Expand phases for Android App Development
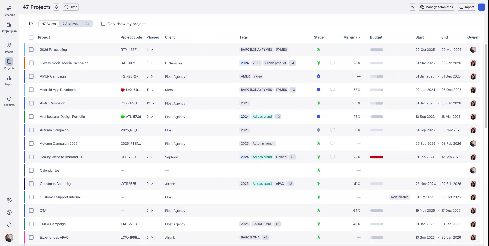The width and height of the screenshot is (489, 246). pyautogui.click(x=152, y=90)
